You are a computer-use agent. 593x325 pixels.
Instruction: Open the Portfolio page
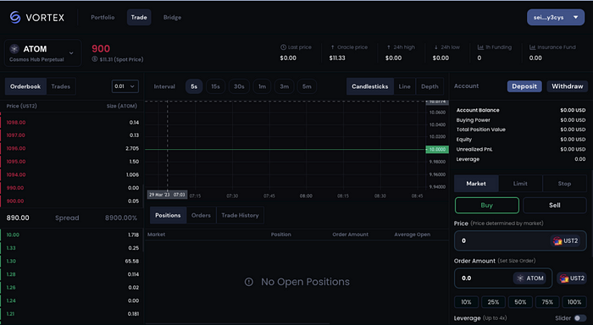tap(103, 18)
